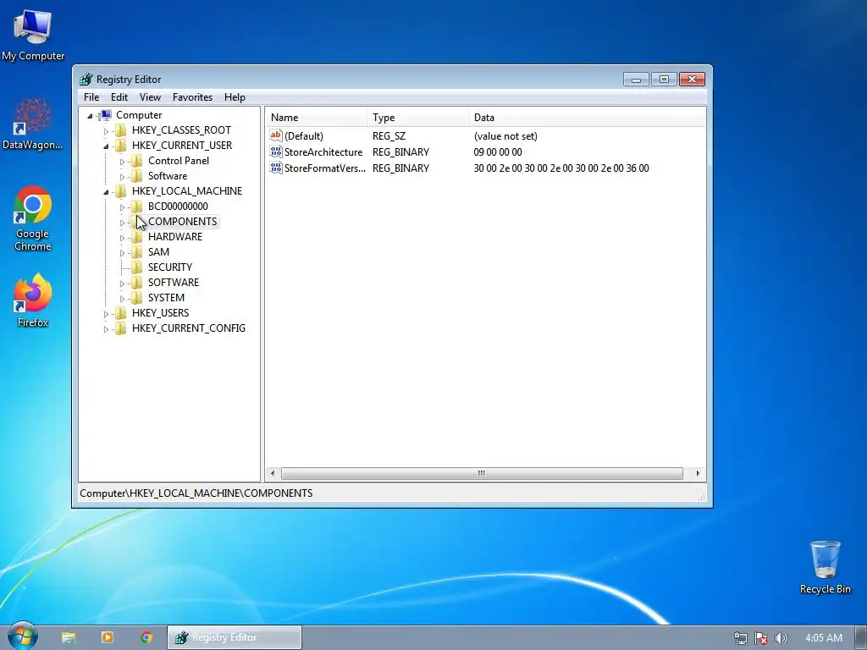Click the 4:05 AM taskbar clock
This screenshot has width=867, height=650.
click(824, 638)
